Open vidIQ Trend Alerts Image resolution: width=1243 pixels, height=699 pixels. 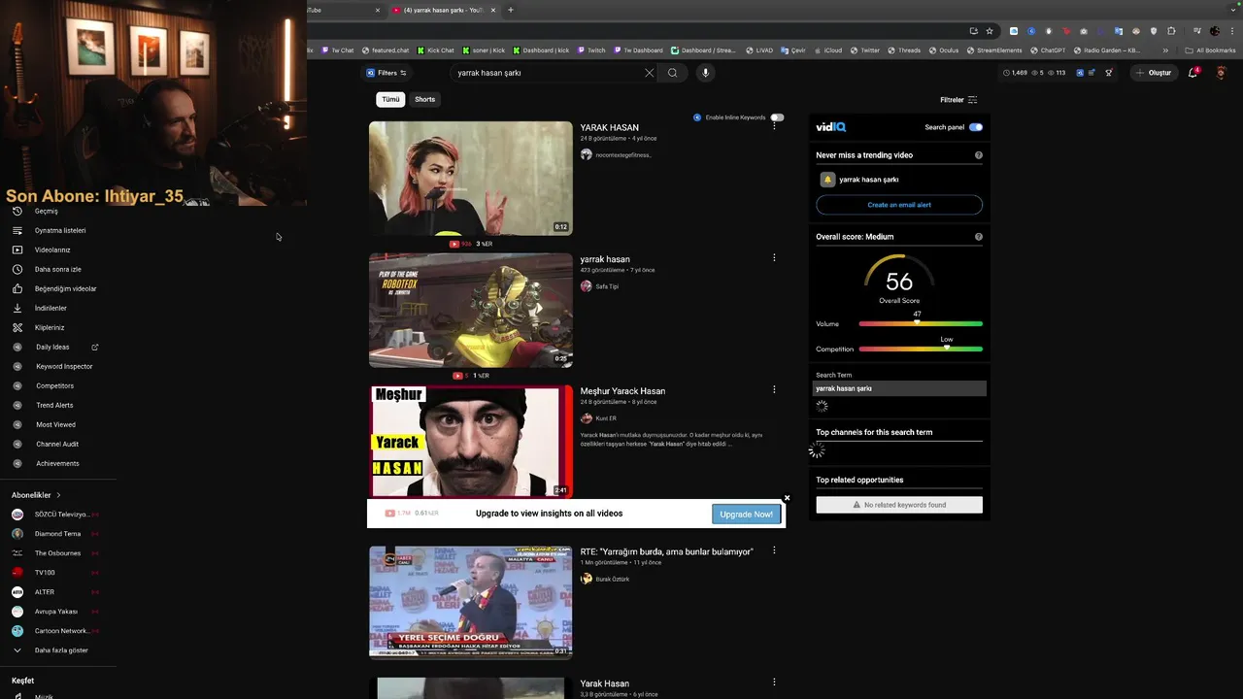pyautogui.click(x=54, y=405)
